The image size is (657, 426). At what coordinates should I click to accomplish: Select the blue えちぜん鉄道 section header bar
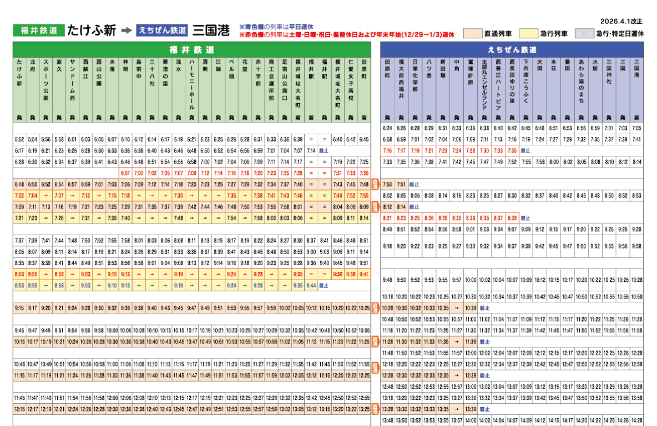pyautogui.click(x=513, y=49)
